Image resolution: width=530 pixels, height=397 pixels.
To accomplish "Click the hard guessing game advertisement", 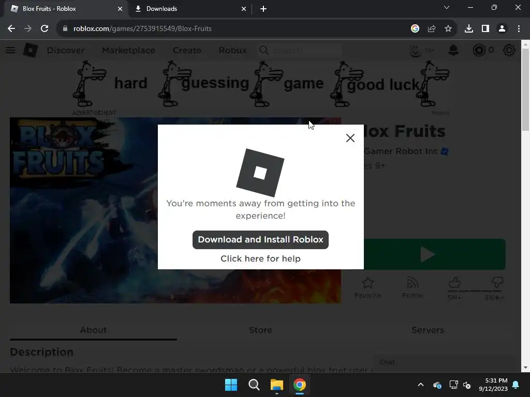I will pyautogui.click(x=261, y=84).
